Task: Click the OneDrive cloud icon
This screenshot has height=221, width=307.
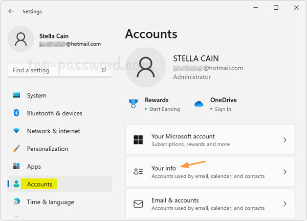Action: coord(199,104)
